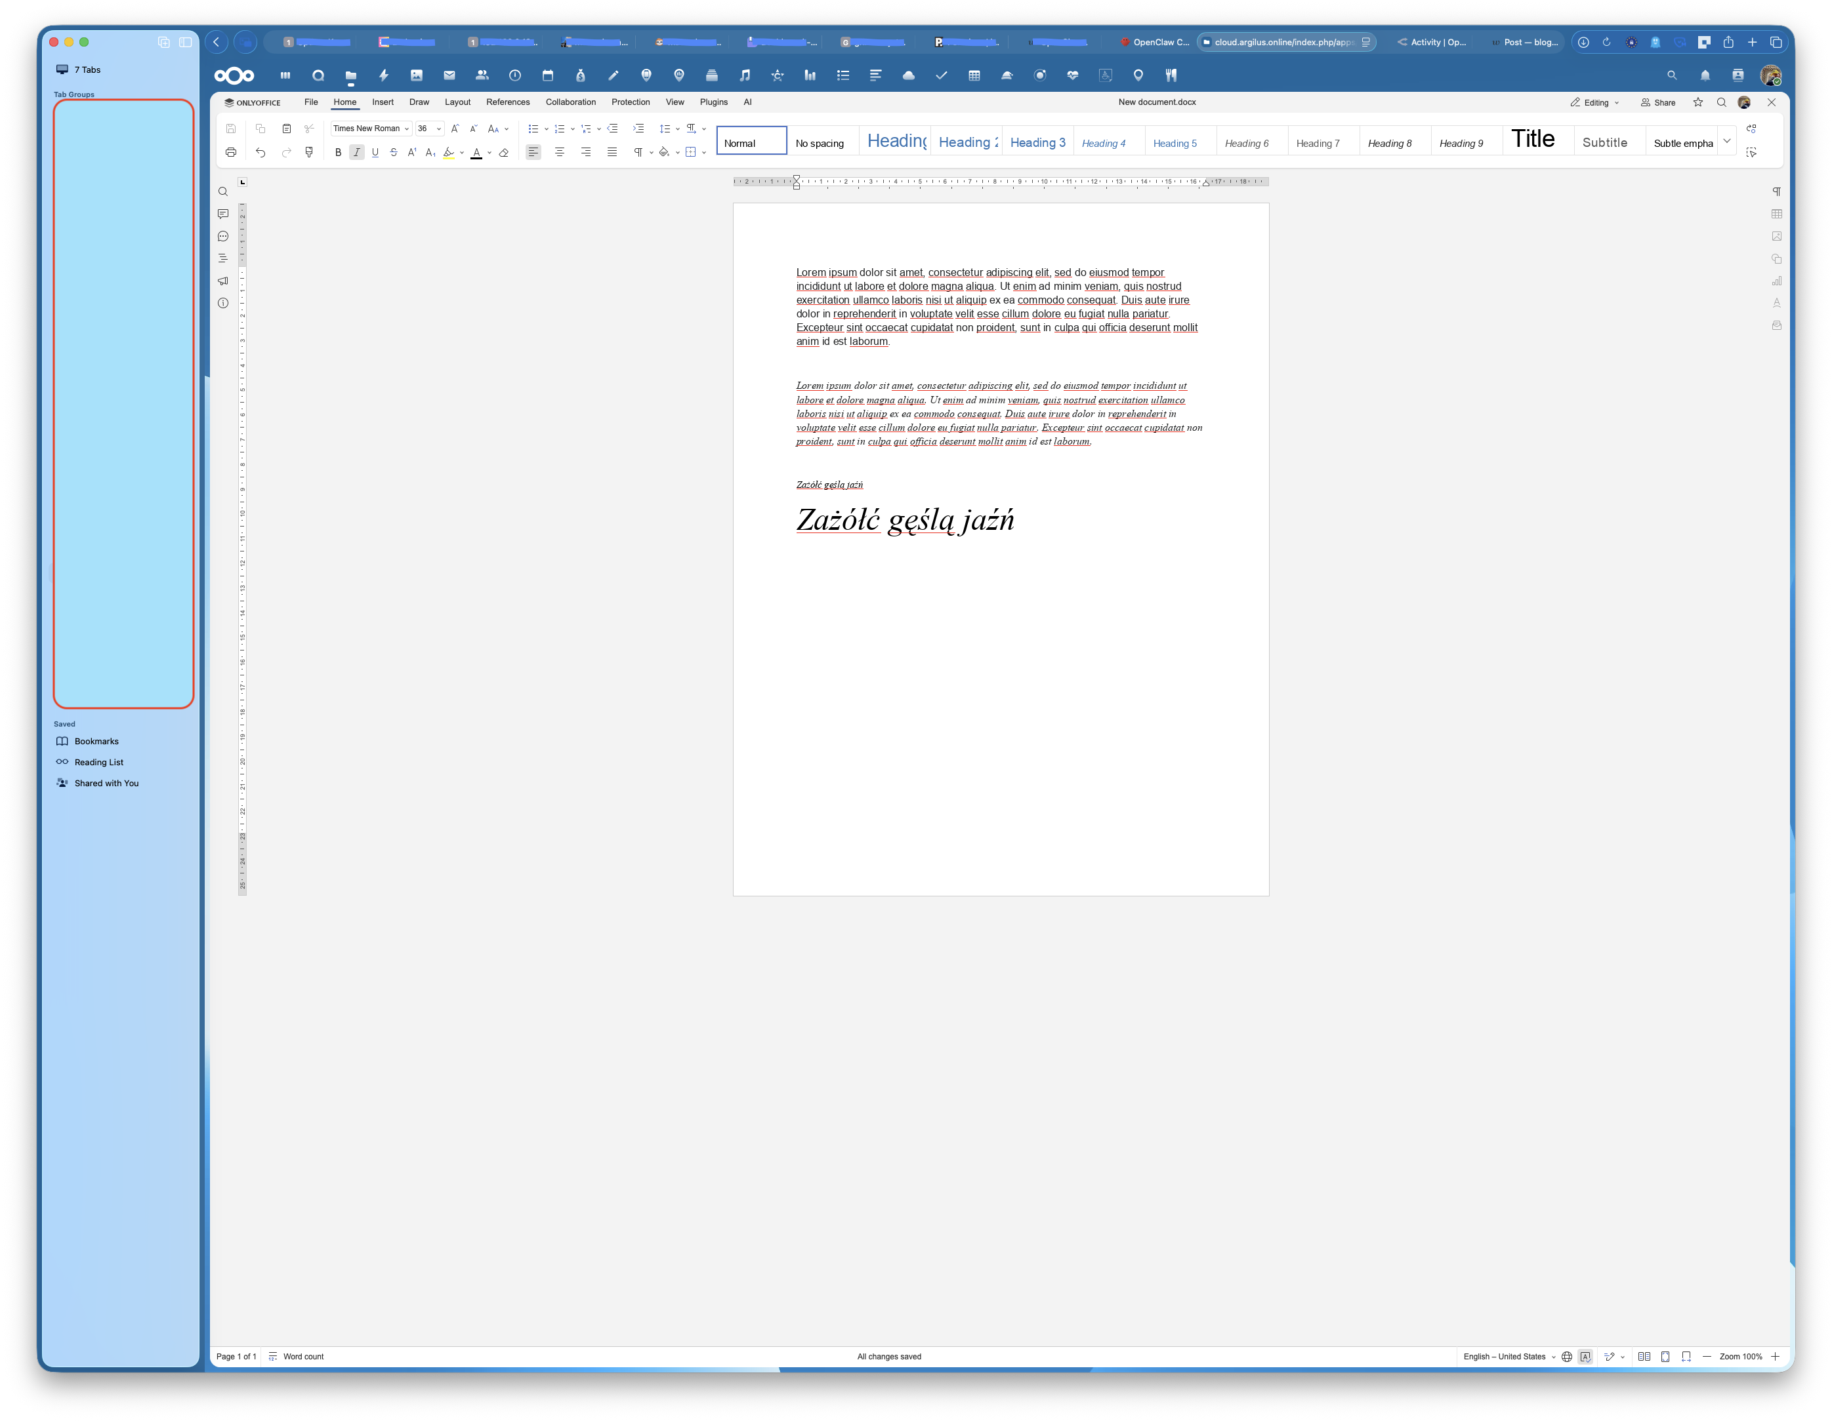Toggle underline formatting
Screen dimensions: 1832x1421
[x=375, y=153]
